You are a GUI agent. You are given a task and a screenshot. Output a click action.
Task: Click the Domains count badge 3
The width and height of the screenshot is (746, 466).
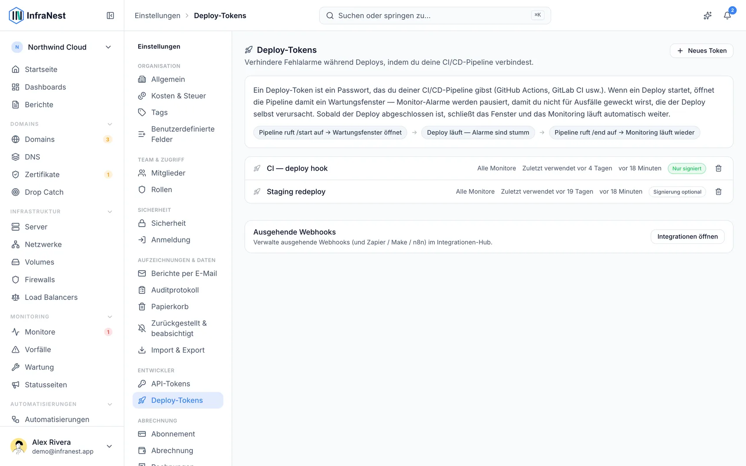[x=108, y=140]
